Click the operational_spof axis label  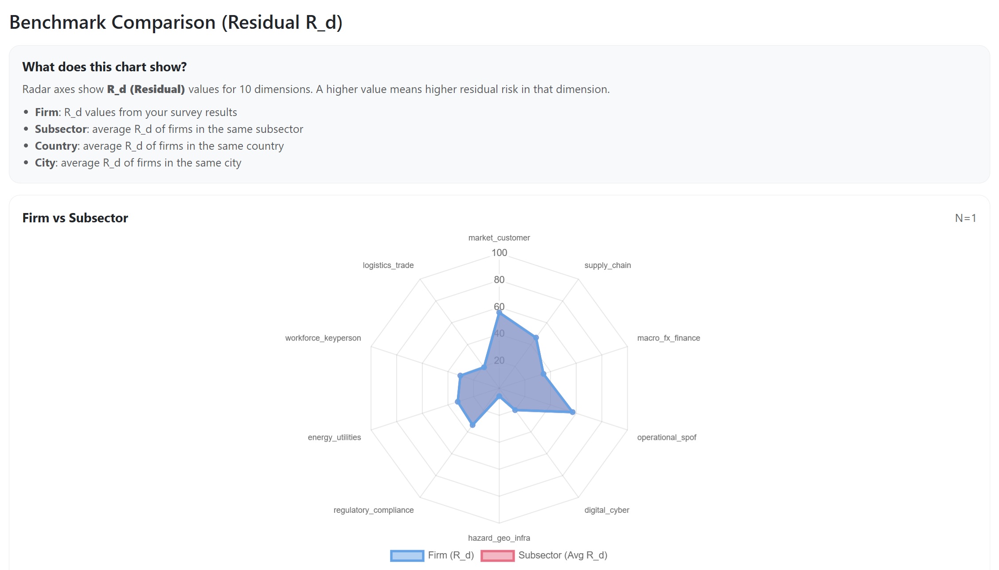pos(666,438)
